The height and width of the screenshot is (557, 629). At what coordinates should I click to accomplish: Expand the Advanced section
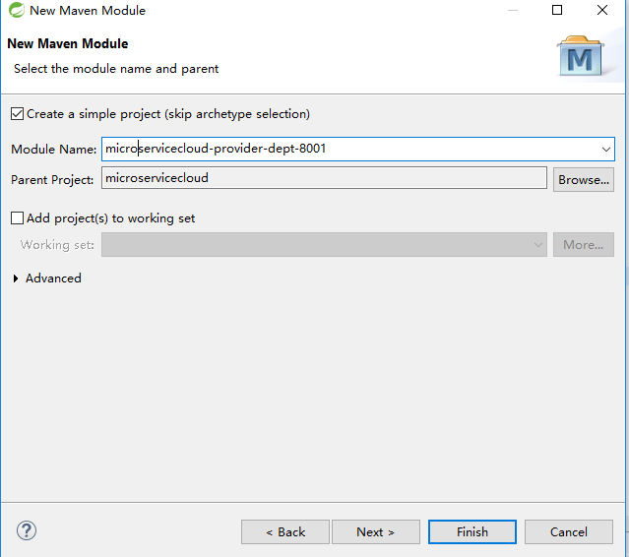tap(16, 278)
